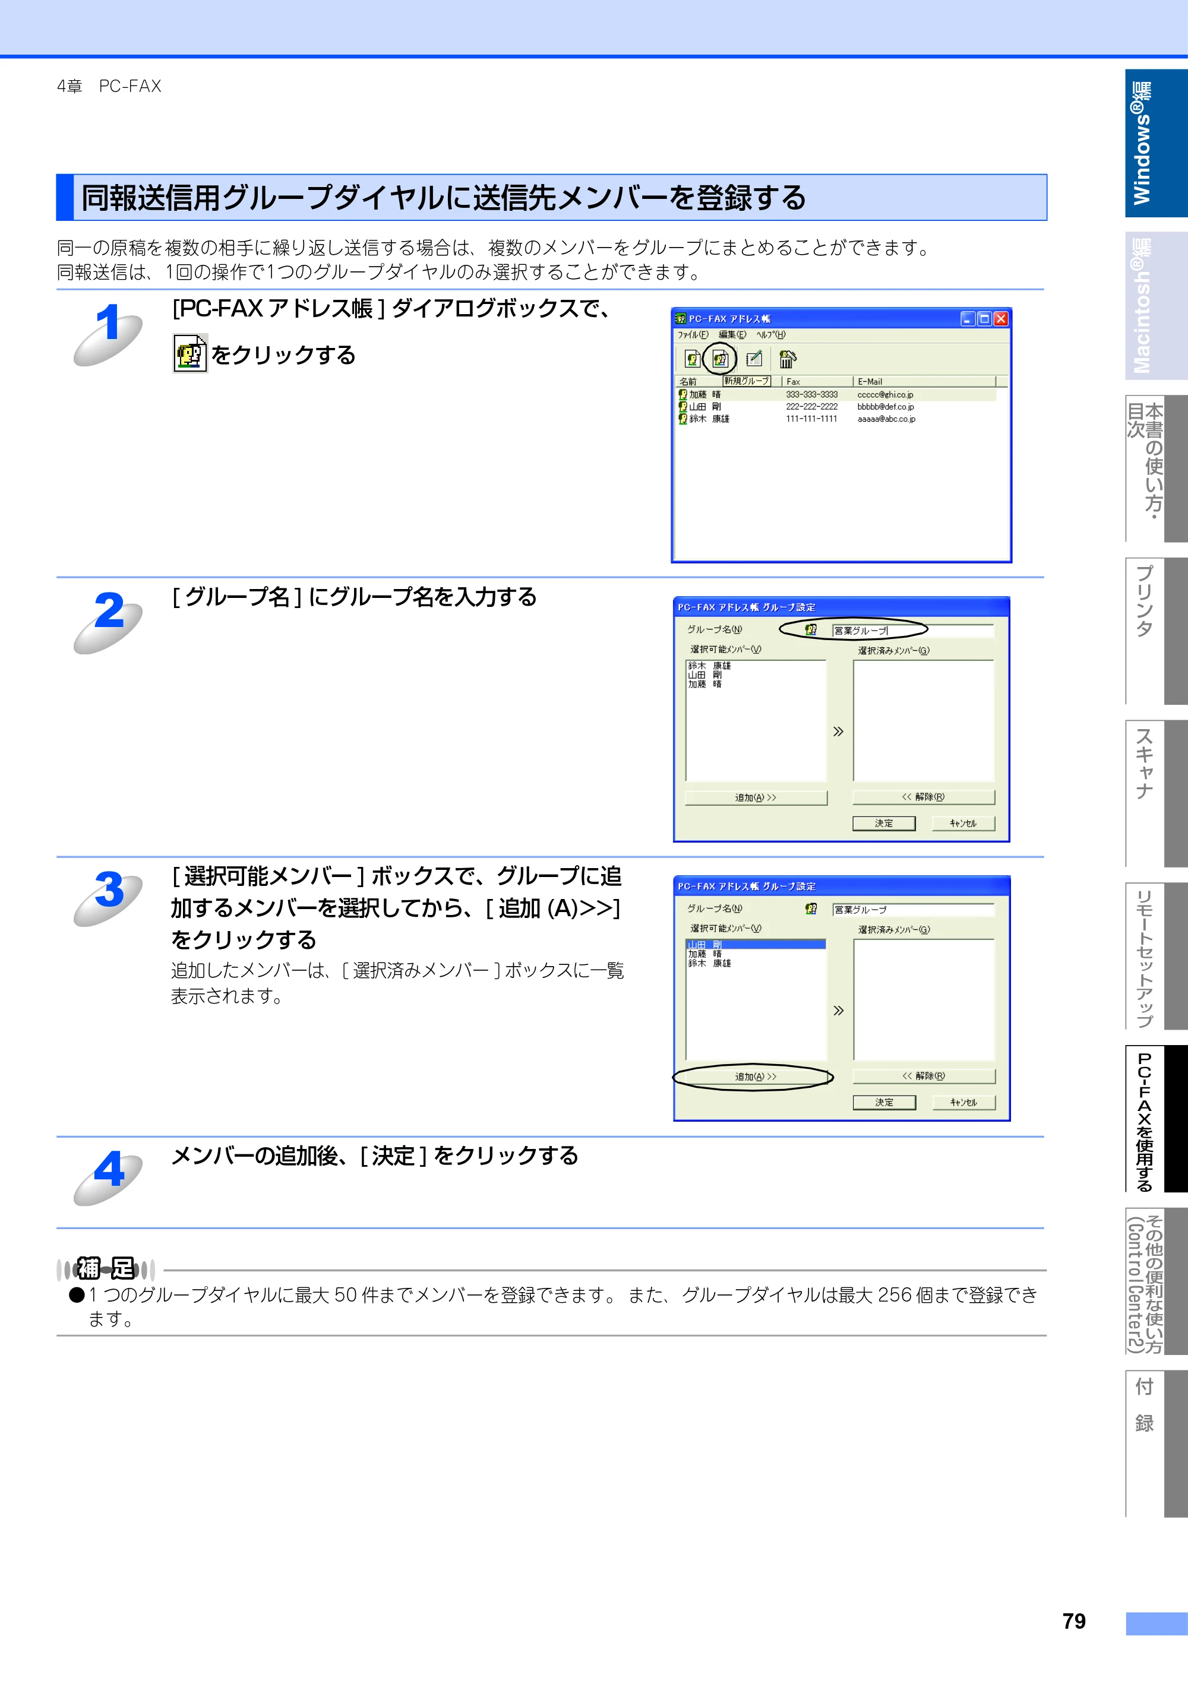The image size is (1188, 1681).
Task: Click the group icon beside 営業グループ field, step 2 dialog
Action: pos(811,629)
